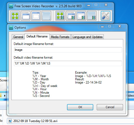Capture full screen screenshot icon
Screen dimensions: 134x125
15,16
